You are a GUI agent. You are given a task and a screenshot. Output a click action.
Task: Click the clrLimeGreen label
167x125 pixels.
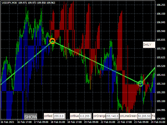(128, 116)
